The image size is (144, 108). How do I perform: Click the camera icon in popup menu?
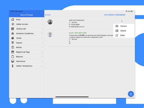click(117, 26)
